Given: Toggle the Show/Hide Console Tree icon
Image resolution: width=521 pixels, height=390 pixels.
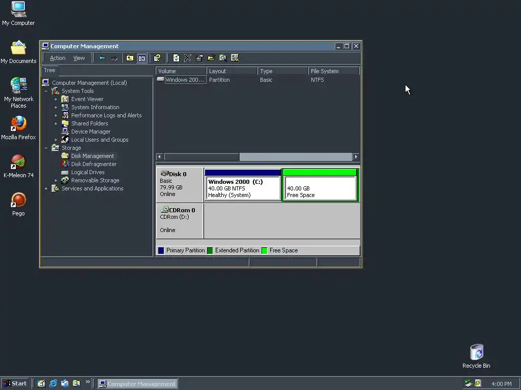Looking at the screenshot, I should pyautogui.click(x=142, y=58).
